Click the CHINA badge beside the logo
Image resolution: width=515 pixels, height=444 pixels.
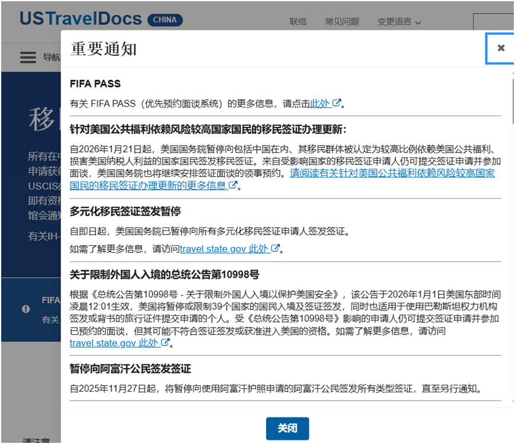pos(165,20)
